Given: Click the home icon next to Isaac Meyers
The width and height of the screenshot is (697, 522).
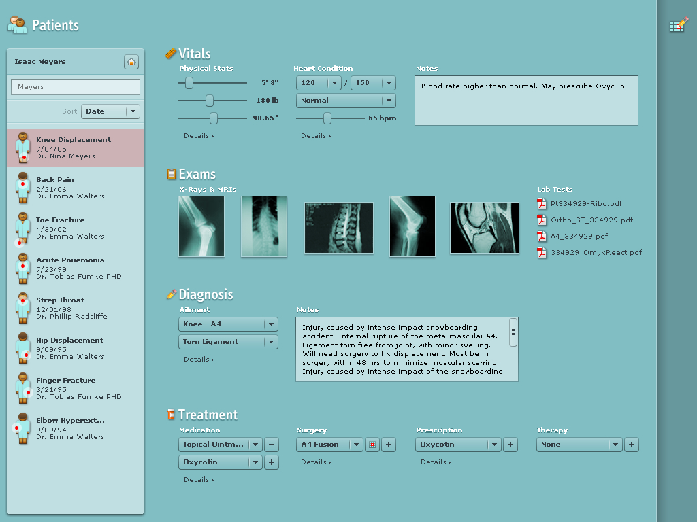Looking at the screenshot, I should [x=131, y=62].
